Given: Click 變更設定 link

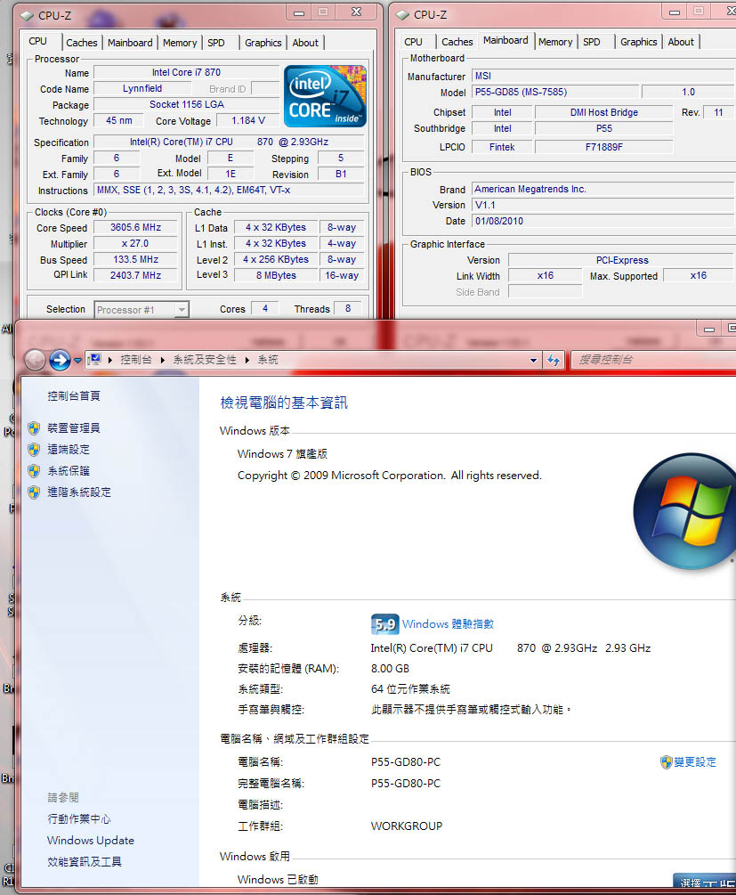Looking at the screenshot, I should tap(695, 762).
